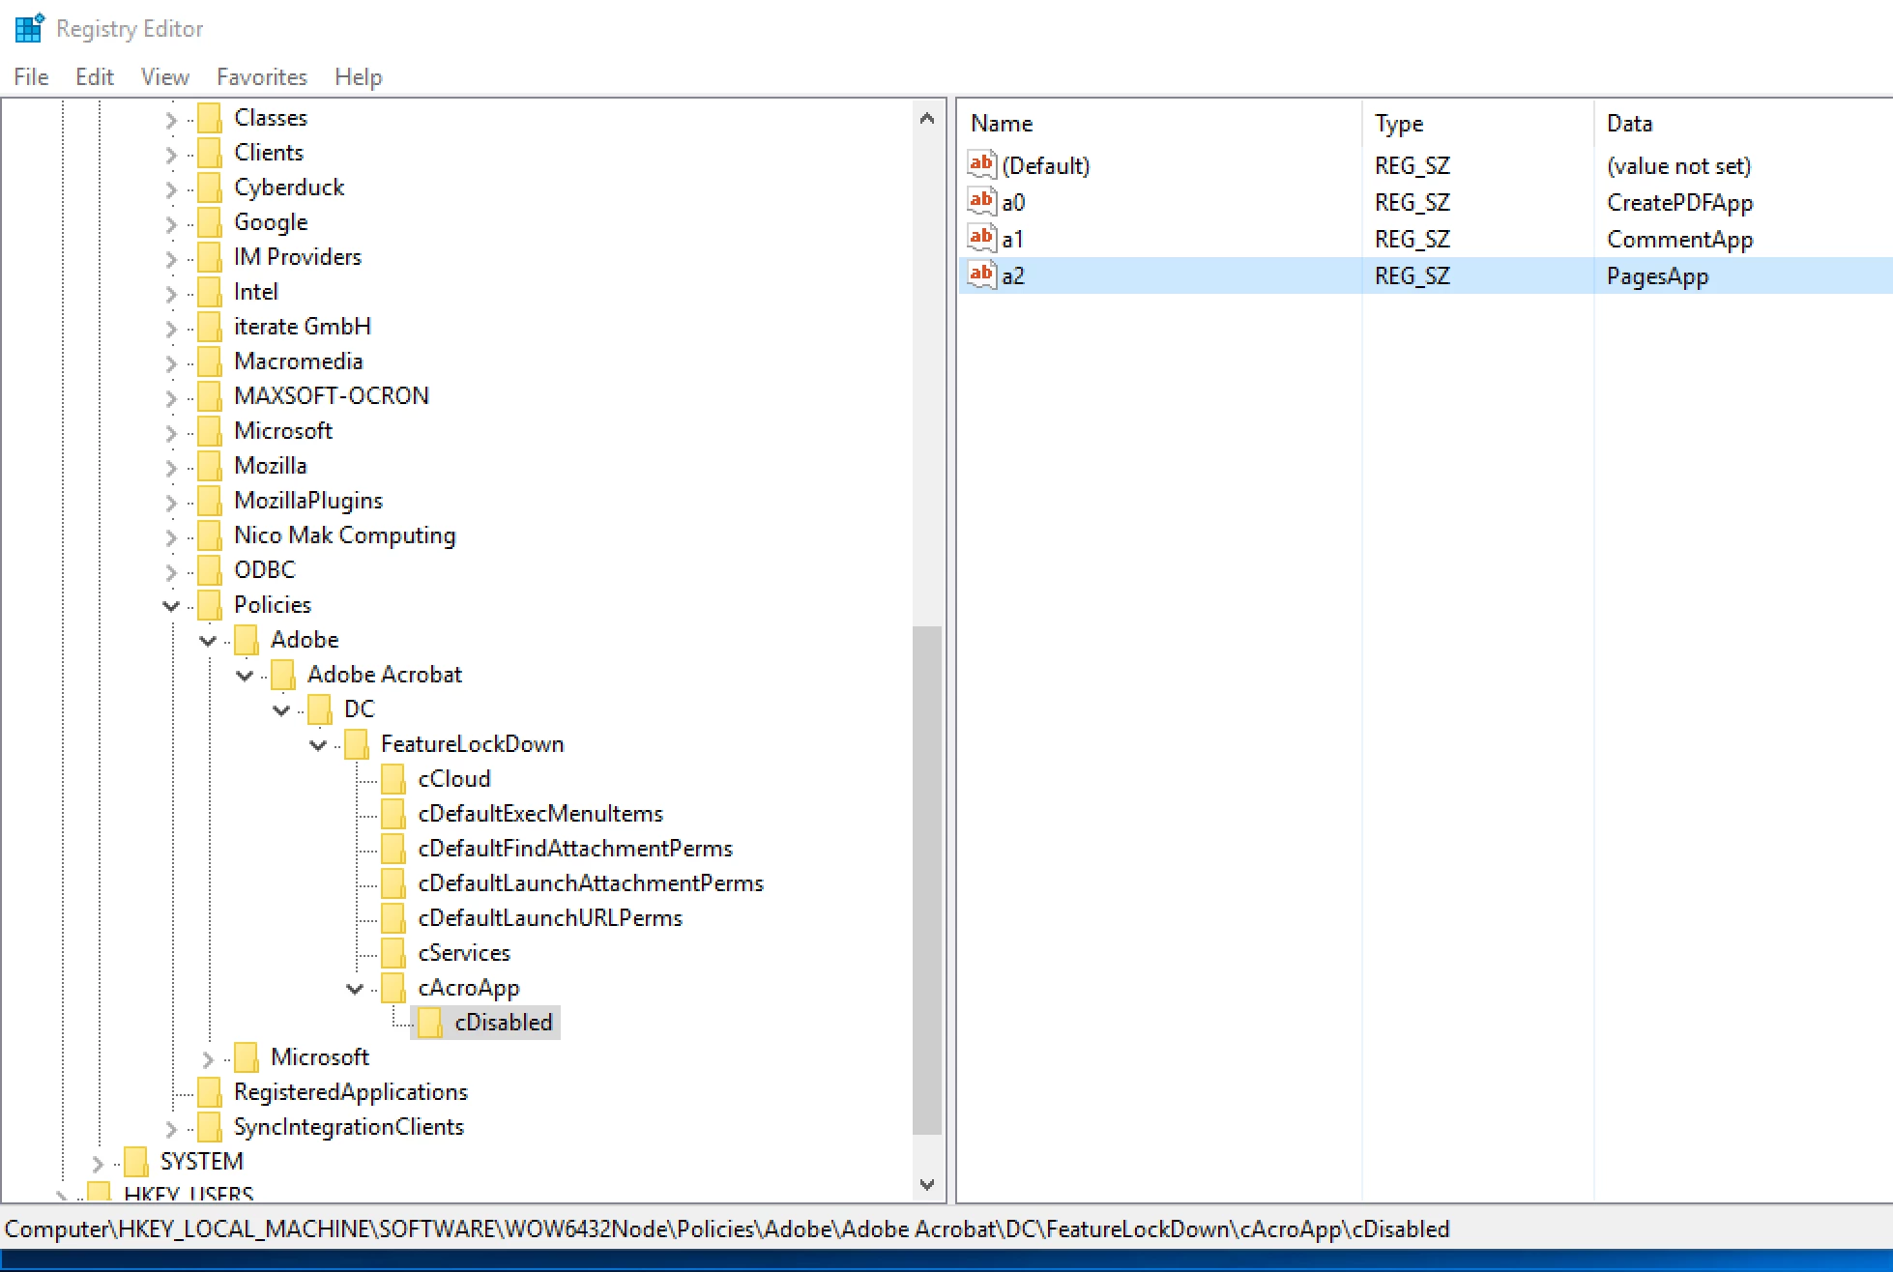Select the iterate GmbH key
The height and width of the screenshot is (1272, 1893).
303,327
